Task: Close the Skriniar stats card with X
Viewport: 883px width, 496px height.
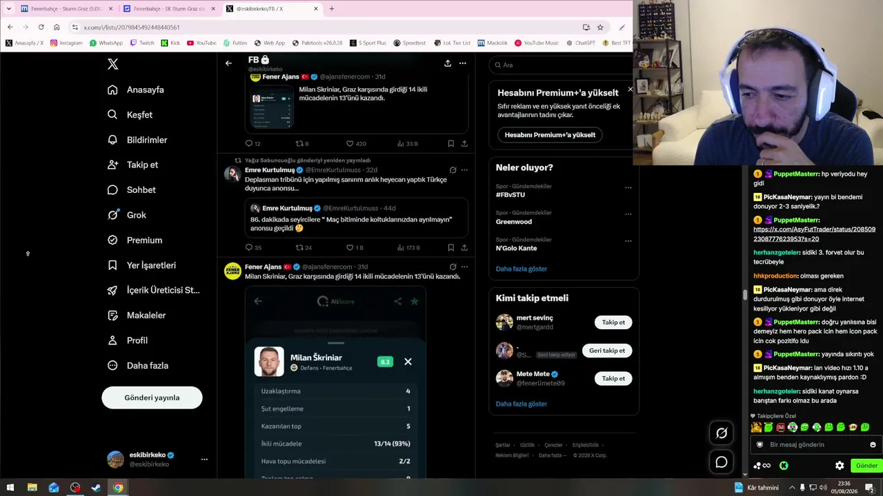Action: pos(408,362)
